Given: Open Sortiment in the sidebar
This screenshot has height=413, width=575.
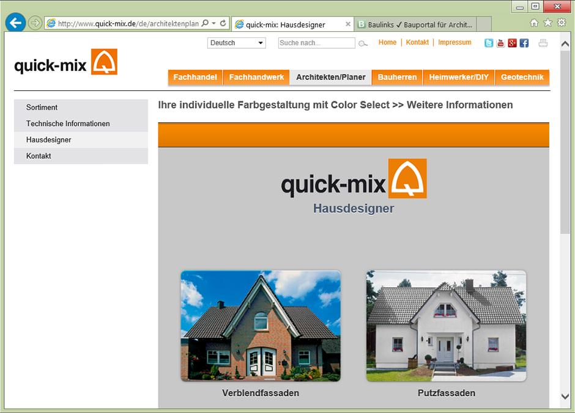Looking at the screenshot, I should point(81,108).
